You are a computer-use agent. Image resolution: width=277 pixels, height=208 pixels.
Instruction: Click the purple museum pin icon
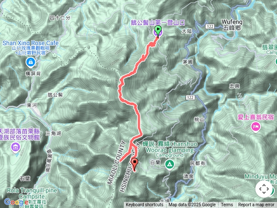pos(16,147)
